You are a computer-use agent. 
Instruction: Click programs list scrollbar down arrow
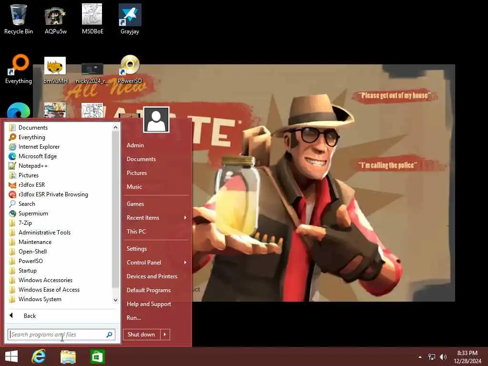[115, 300]
